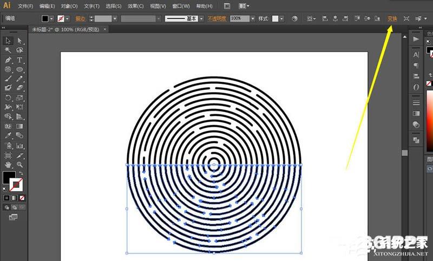433x261 pixels.
Task: Select the Symbol Sprayer tool
Action: (8, 146)
